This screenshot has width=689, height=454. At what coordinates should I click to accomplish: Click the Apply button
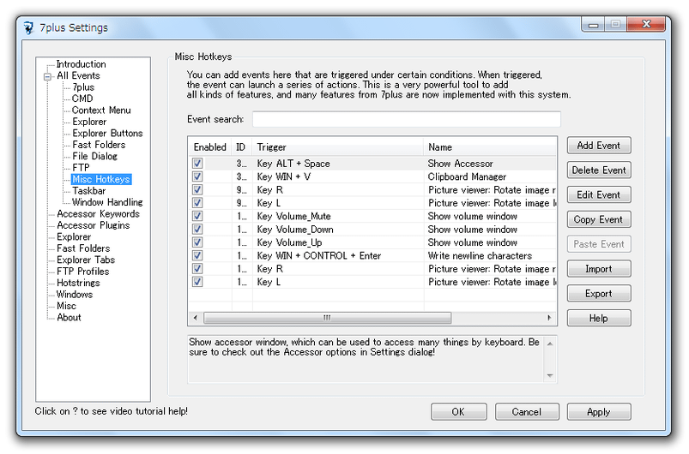[599, 412]
